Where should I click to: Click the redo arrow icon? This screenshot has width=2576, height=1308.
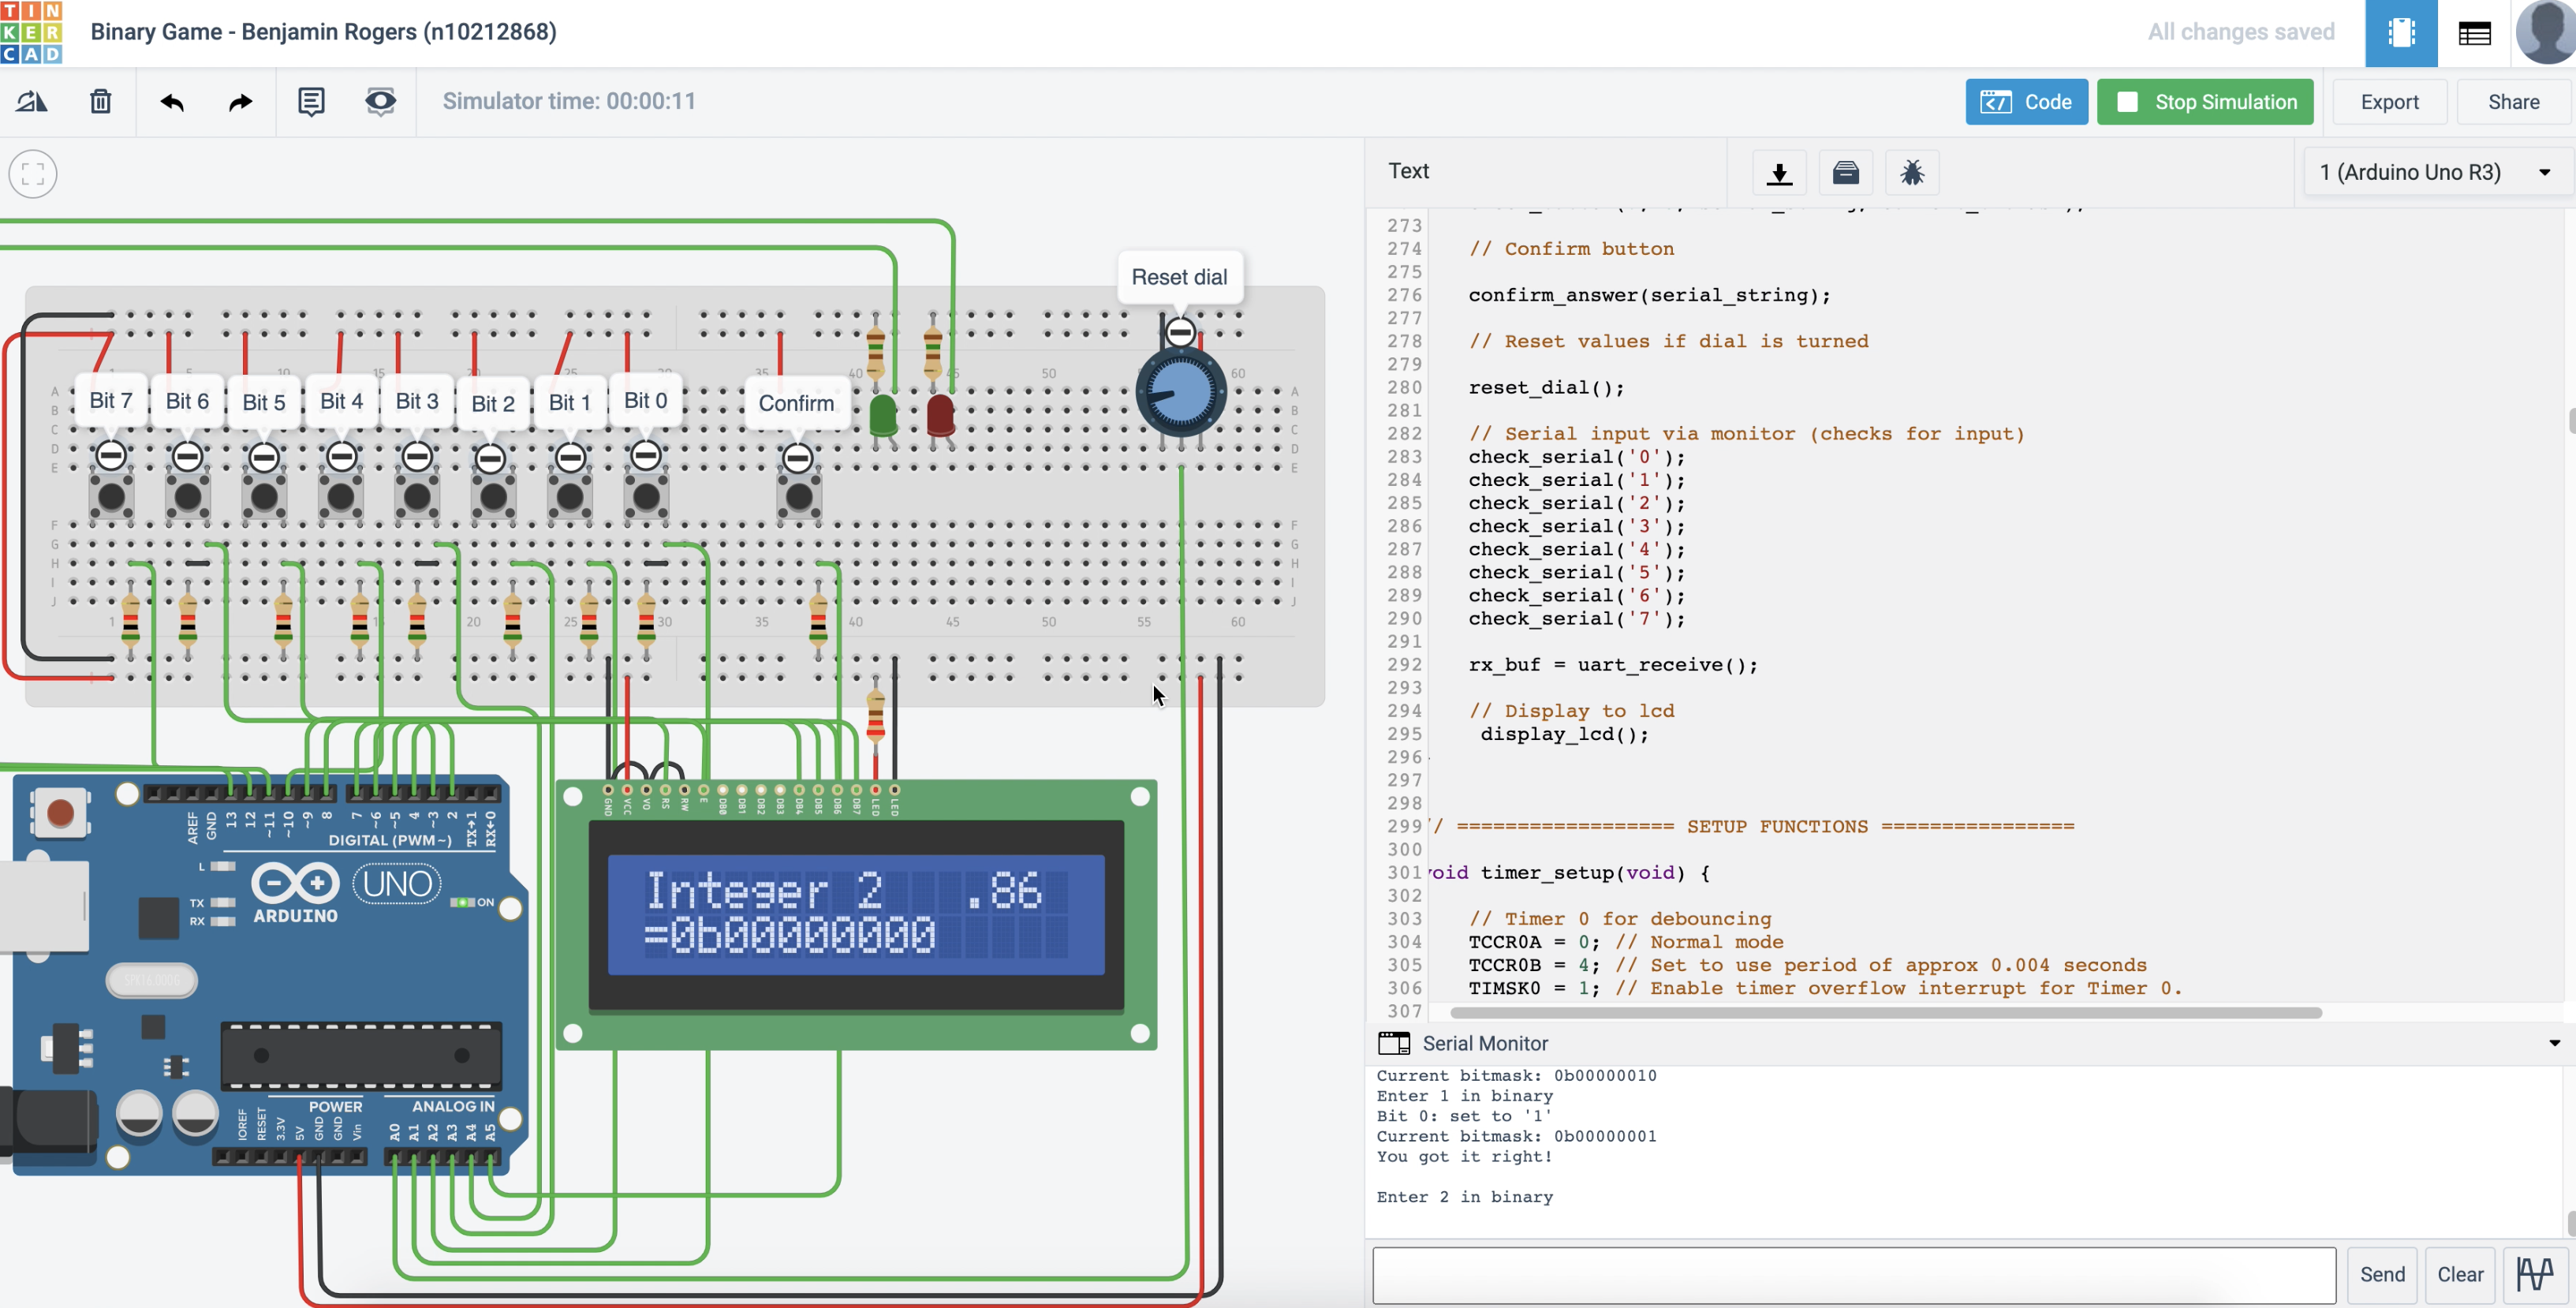240,101
